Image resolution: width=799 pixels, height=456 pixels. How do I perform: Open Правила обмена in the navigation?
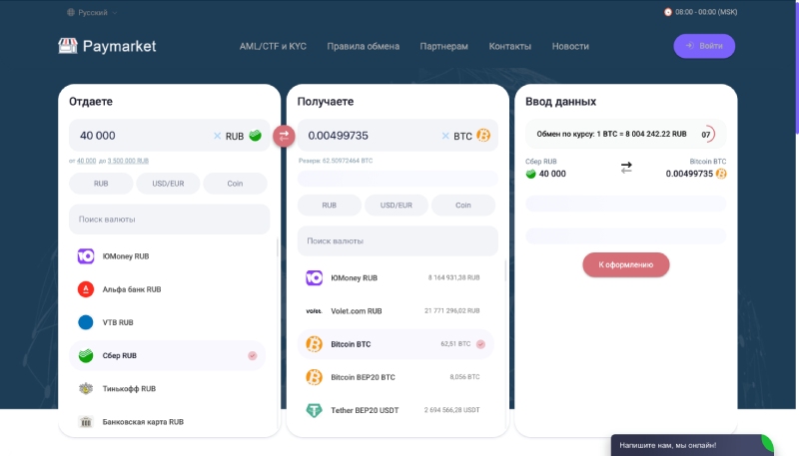tap(364, 46)
